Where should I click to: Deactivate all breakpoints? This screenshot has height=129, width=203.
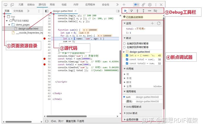point(155,11)
